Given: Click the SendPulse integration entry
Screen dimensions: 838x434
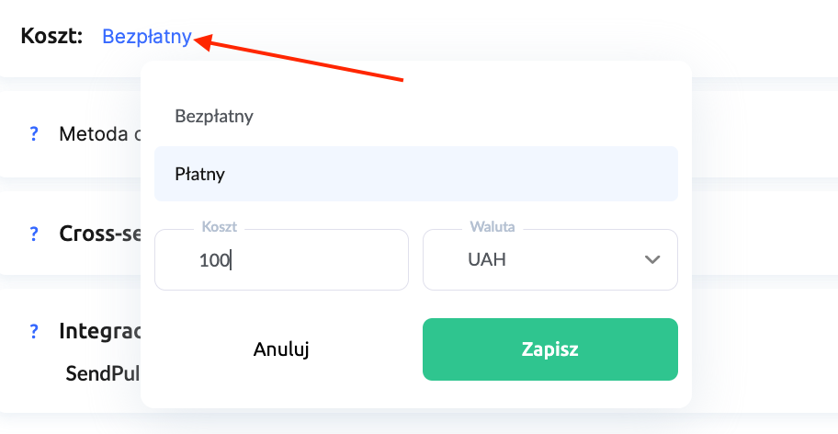Looking at the screenshot, I should (103, 374).
